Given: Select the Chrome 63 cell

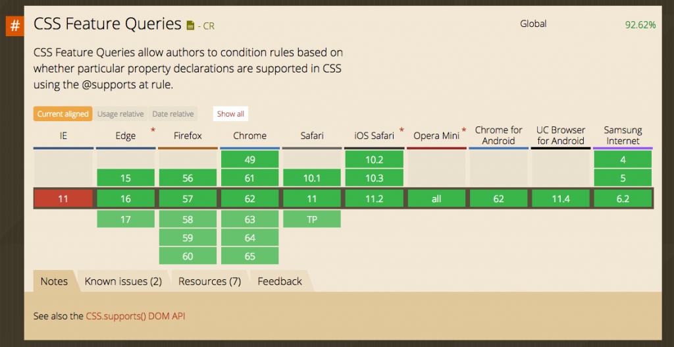Looking at the screenshot, I should tap(249, 219).
